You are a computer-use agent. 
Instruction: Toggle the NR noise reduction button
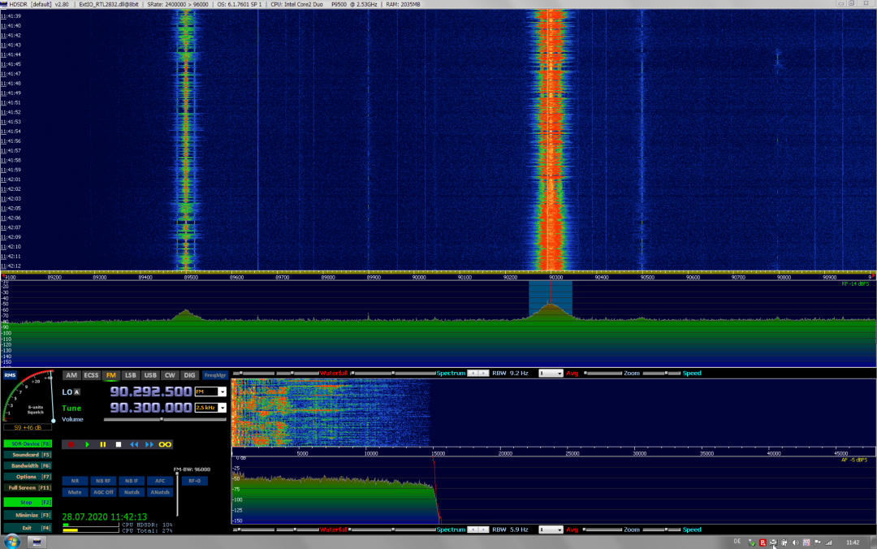[75, 481]
